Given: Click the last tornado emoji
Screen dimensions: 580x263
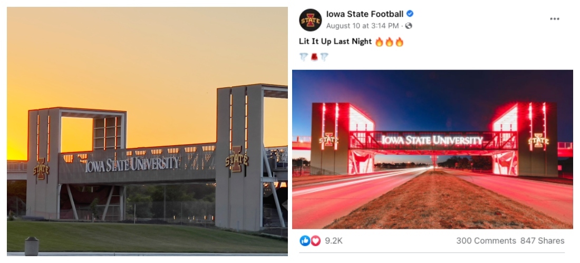Looking at the screenshot, I should (x=324, y=57).
